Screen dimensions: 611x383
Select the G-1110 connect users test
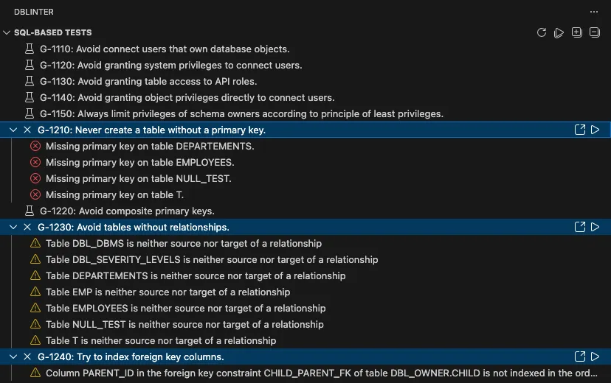click(x=164, y=49)
